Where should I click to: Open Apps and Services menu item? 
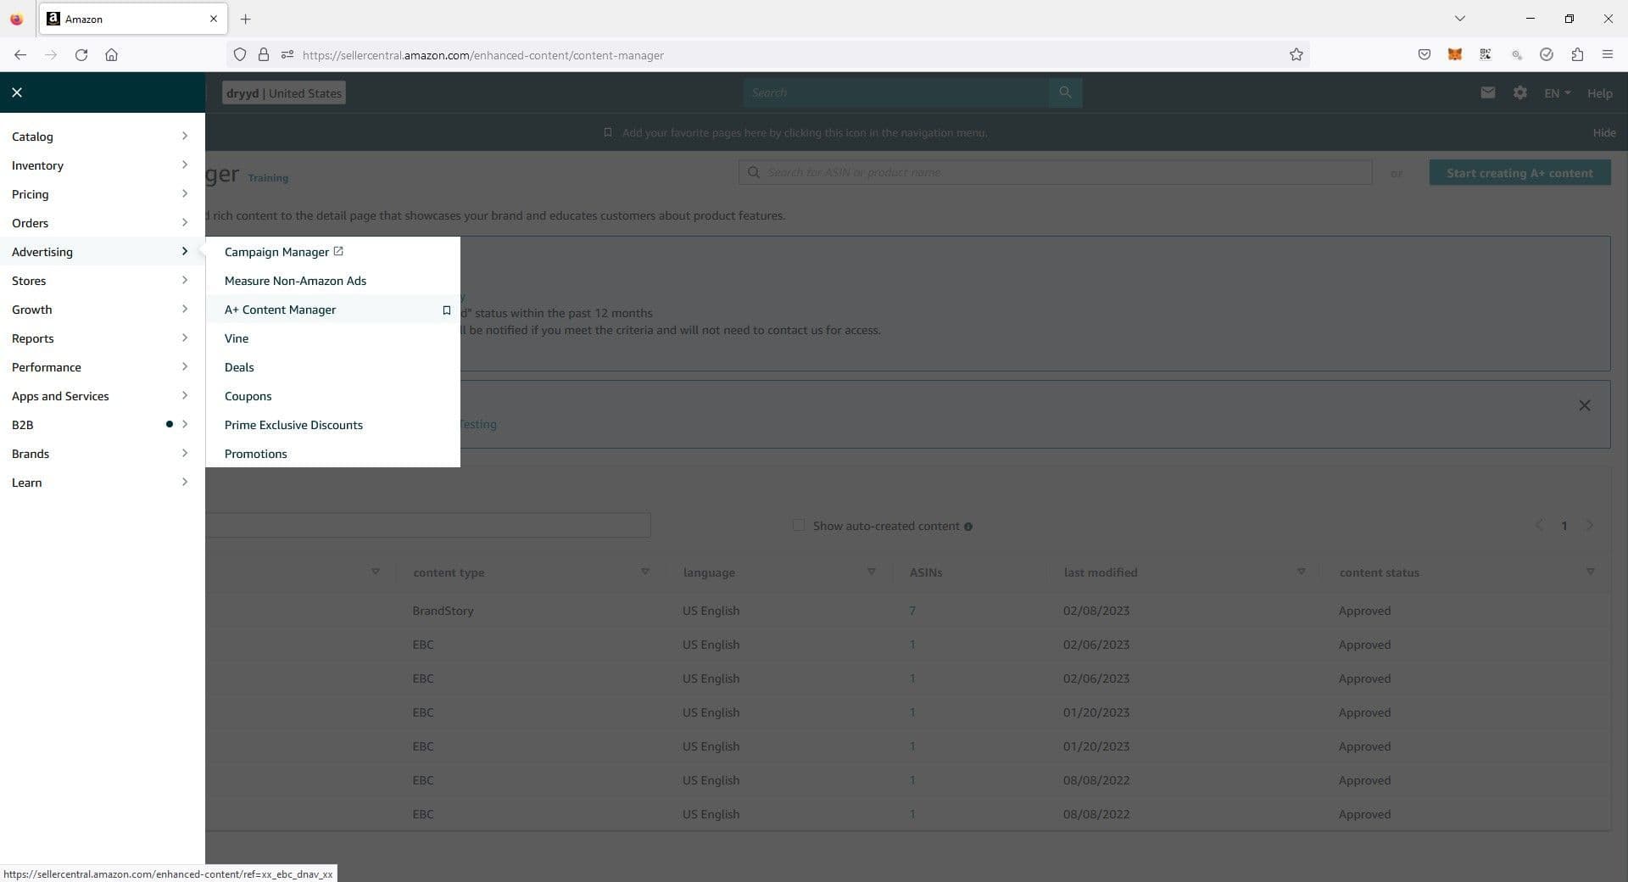102,396
